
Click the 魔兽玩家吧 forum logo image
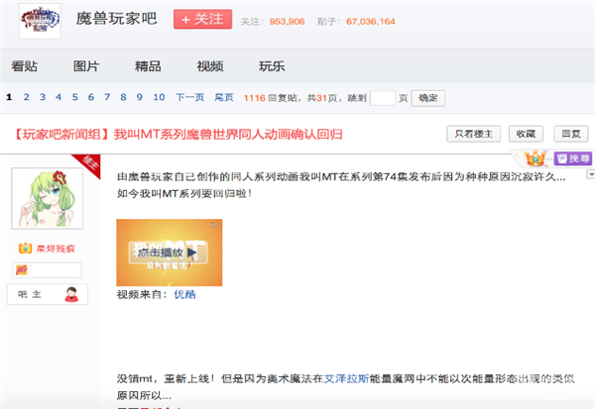(40, 20)
